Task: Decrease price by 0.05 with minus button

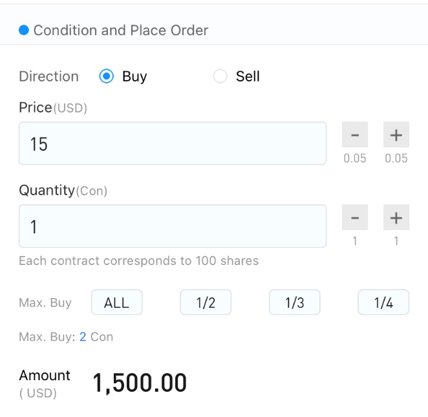Action: (x=355, y=135)
